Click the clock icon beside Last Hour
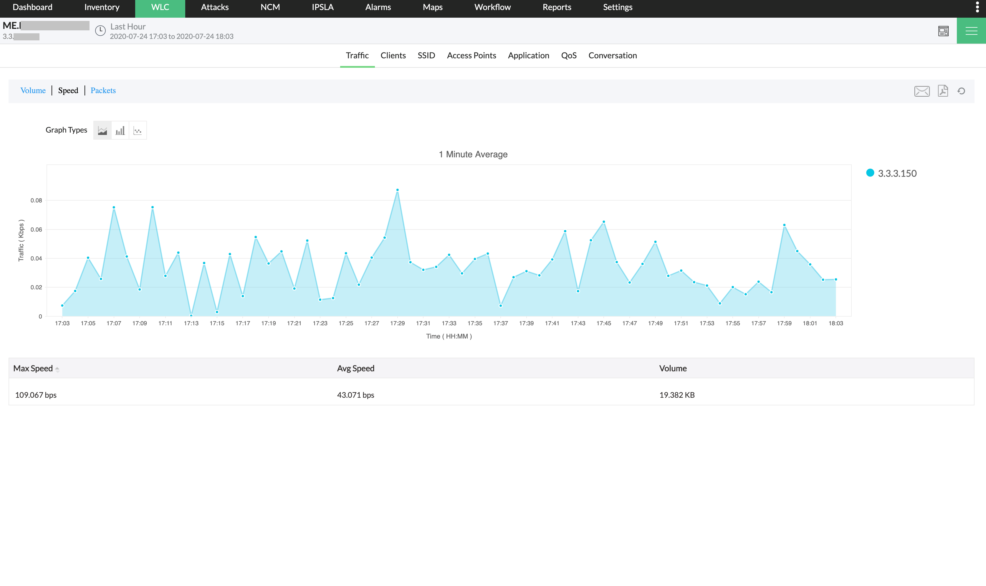Viewport: 986px width, 586px height. coord(100,31)
